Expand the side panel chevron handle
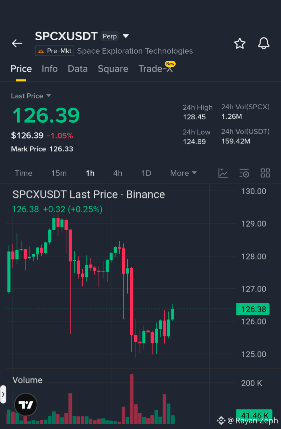The image size is (281, 429). [3, 394]
